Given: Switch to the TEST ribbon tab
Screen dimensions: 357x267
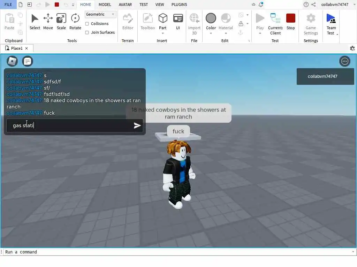Looking at the screenshot, I should (143, 5).
